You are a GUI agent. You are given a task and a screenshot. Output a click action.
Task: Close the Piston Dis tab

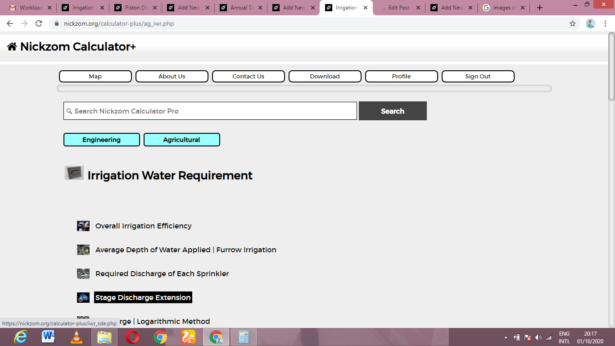click(x=154, y=8)
